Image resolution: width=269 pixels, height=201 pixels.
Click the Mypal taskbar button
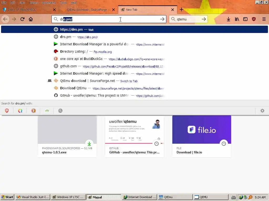pos(104,197)
